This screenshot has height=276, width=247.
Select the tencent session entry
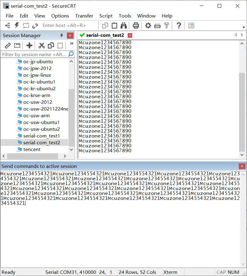32,149
